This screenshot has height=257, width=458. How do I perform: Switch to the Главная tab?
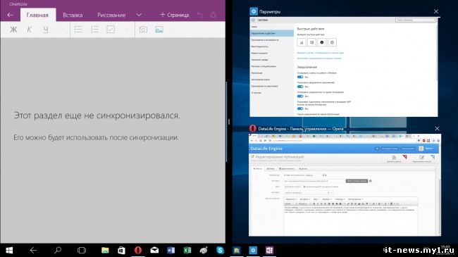(37, 15)
